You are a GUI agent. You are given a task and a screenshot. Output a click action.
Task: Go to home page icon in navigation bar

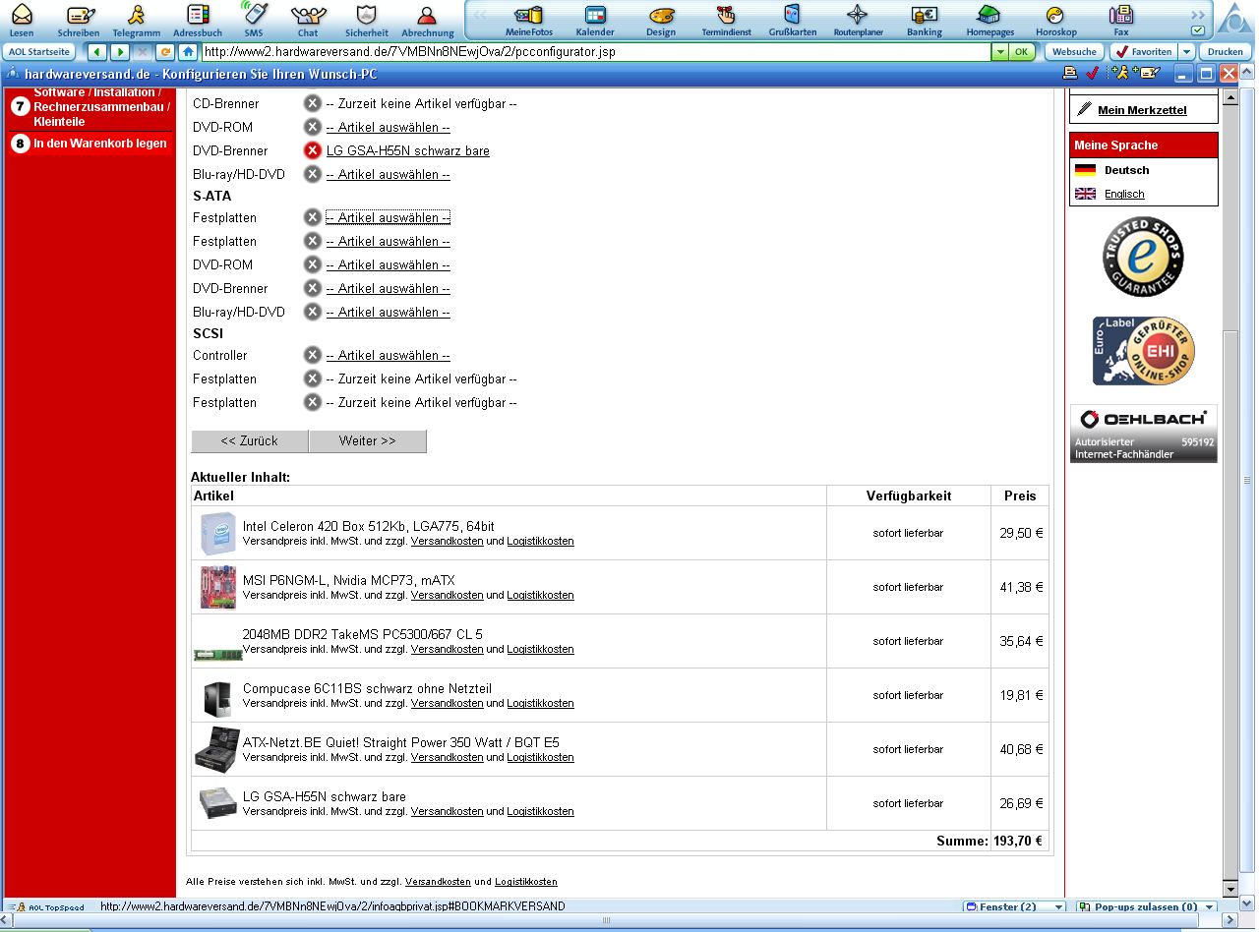tap(187, 52)
